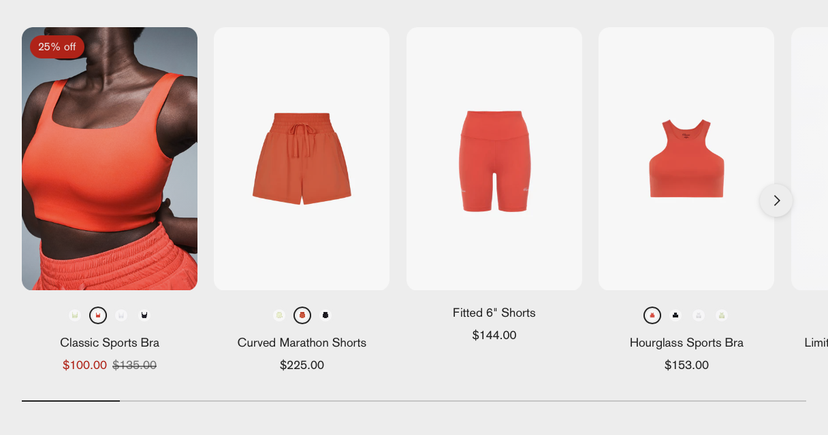Open the Curved Marathon Shorts title link
828x435 pixels.
(302, 343)
